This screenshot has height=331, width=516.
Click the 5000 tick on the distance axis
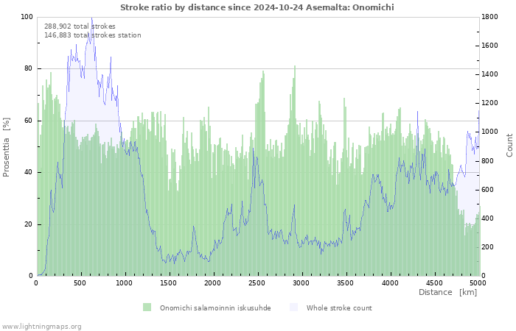tap(478, 282)
